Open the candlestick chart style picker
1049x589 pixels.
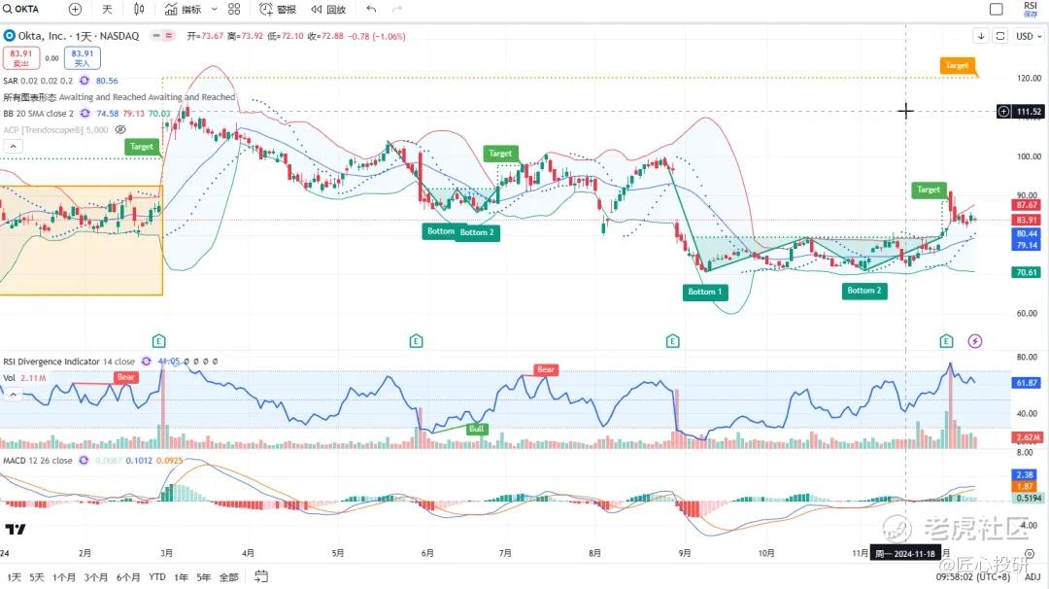point(139,9)
